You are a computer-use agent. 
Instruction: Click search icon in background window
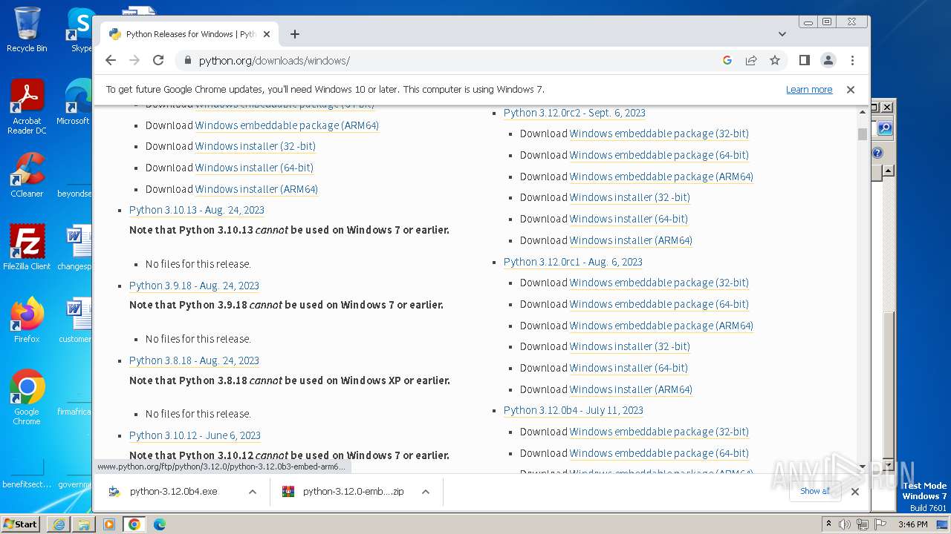click(x=884, y=128)
